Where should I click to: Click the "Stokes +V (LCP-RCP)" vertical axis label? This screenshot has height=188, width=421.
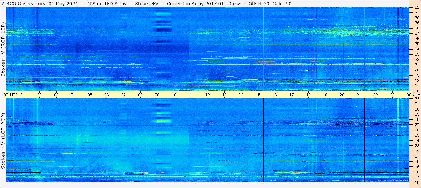(3, 141)
